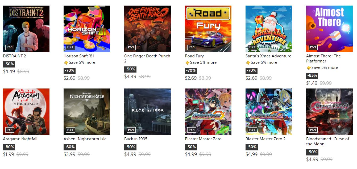Image resolution: width=357 pixels, height=169 pixels.
Task: Click the PS Plus icon under Road Fury
Action: click(187, 63)
